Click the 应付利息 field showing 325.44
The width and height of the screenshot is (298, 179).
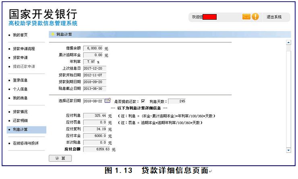pos(95,115)
